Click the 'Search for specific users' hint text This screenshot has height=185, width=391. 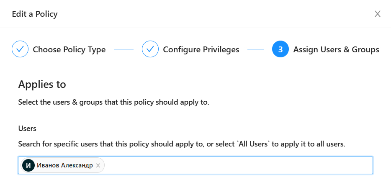[x=126, y=144]
